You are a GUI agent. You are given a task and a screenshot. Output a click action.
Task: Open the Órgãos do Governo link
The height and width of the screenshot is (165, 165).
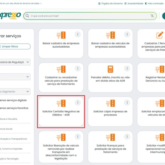112,4
